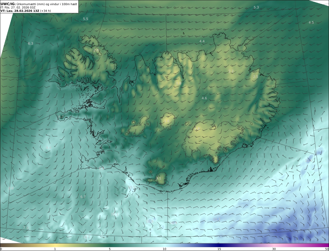Click the '3.1' value label on glacier
329x251 pixels.
[159, 178]
